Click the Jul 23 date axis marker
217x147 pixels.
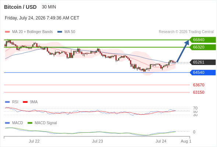(97, 141)
